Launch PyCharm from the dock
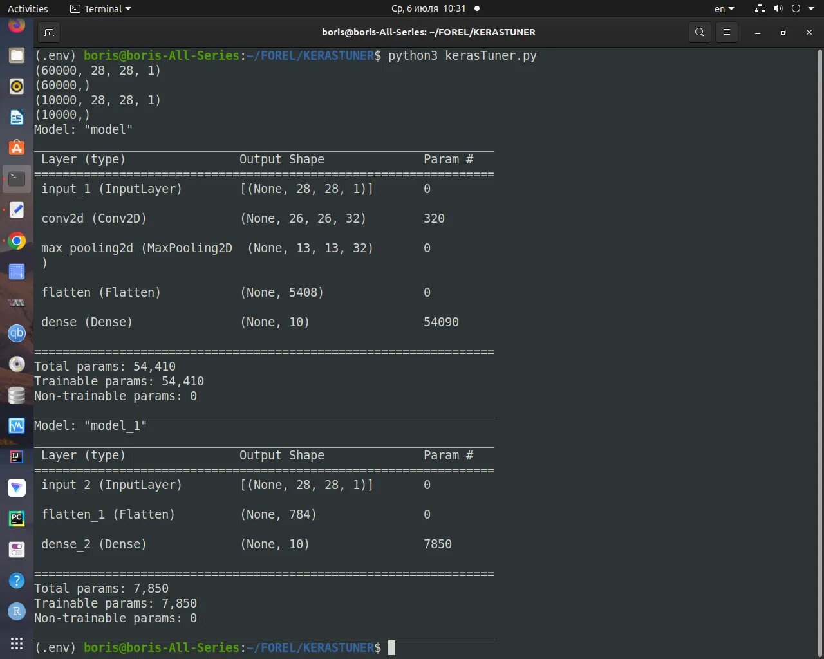Image resolution: width=824 pixels, height=659 pixels. coord(17,519)
